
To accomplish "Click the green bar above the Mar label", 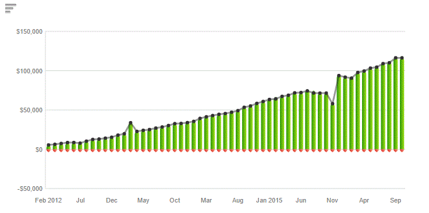I will pyautogui.click(x=206, y=133).
